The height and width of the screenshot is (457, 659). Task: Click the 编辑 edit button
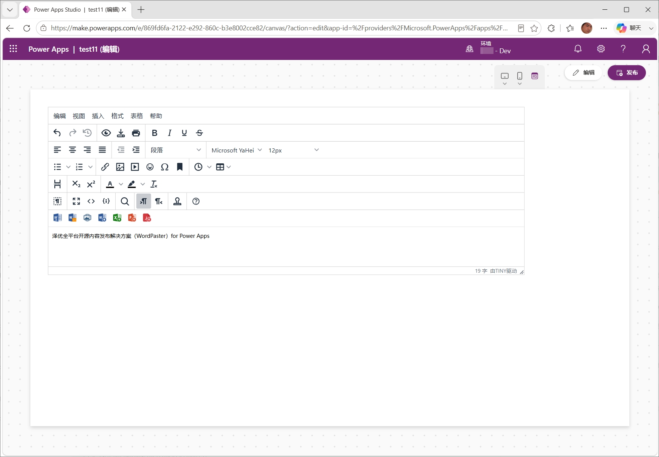(583, 73)
